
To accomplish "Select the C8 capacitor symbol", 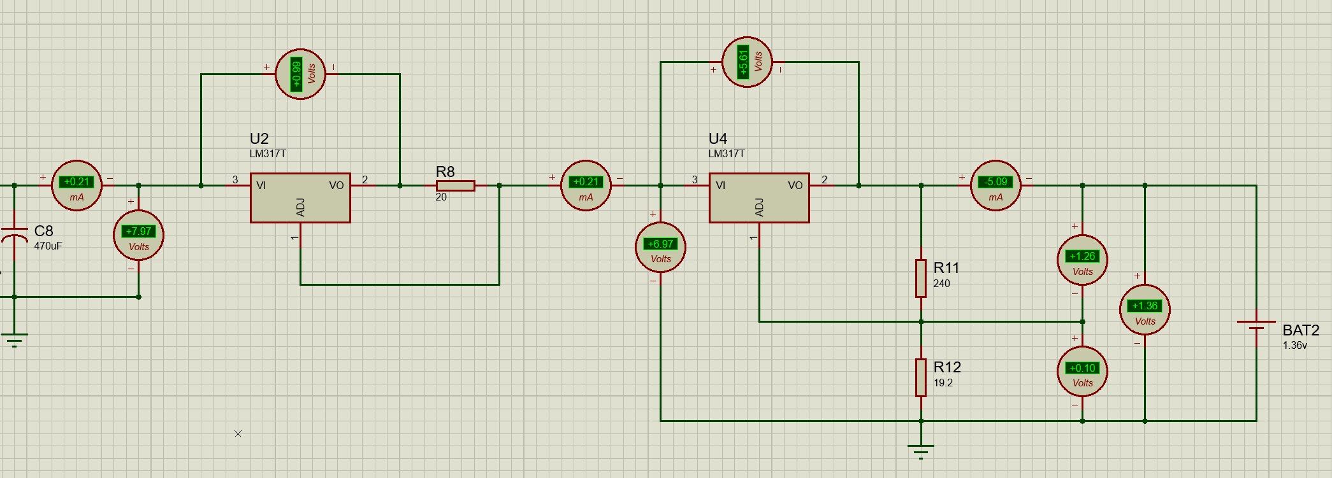I will point(14,235).
